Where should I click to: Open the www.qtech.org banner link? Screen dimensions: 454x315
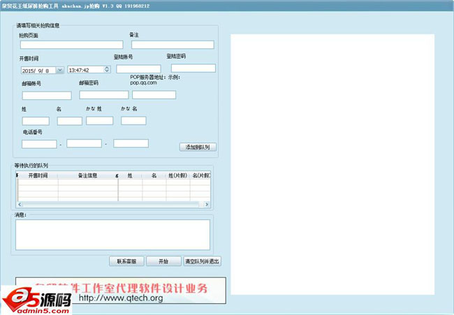pyautogui.click(x=121, y=298)
